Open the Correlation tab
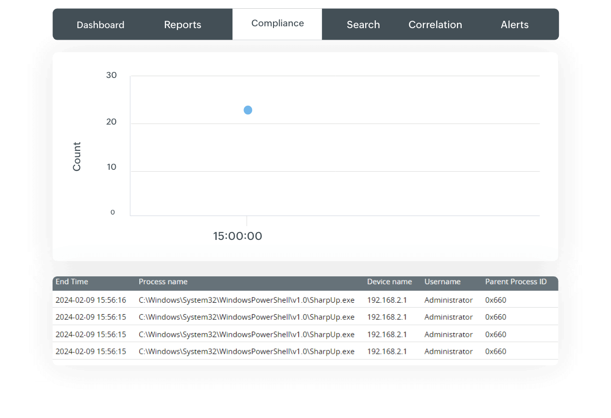Viewport: 611px width, 418px height. [435, 24]
